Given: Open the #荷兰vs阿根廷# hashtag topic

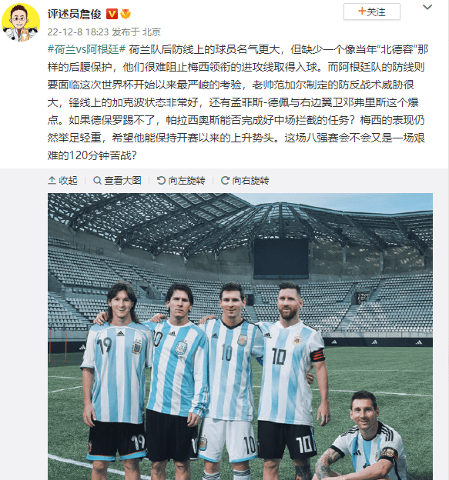Looking at the screenshot, I should [x=86, y=49].
